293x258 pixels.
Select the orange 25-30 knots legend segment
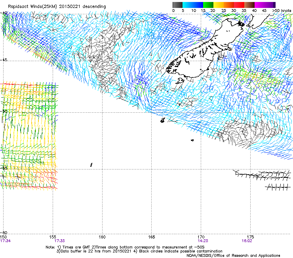[229, 5]
